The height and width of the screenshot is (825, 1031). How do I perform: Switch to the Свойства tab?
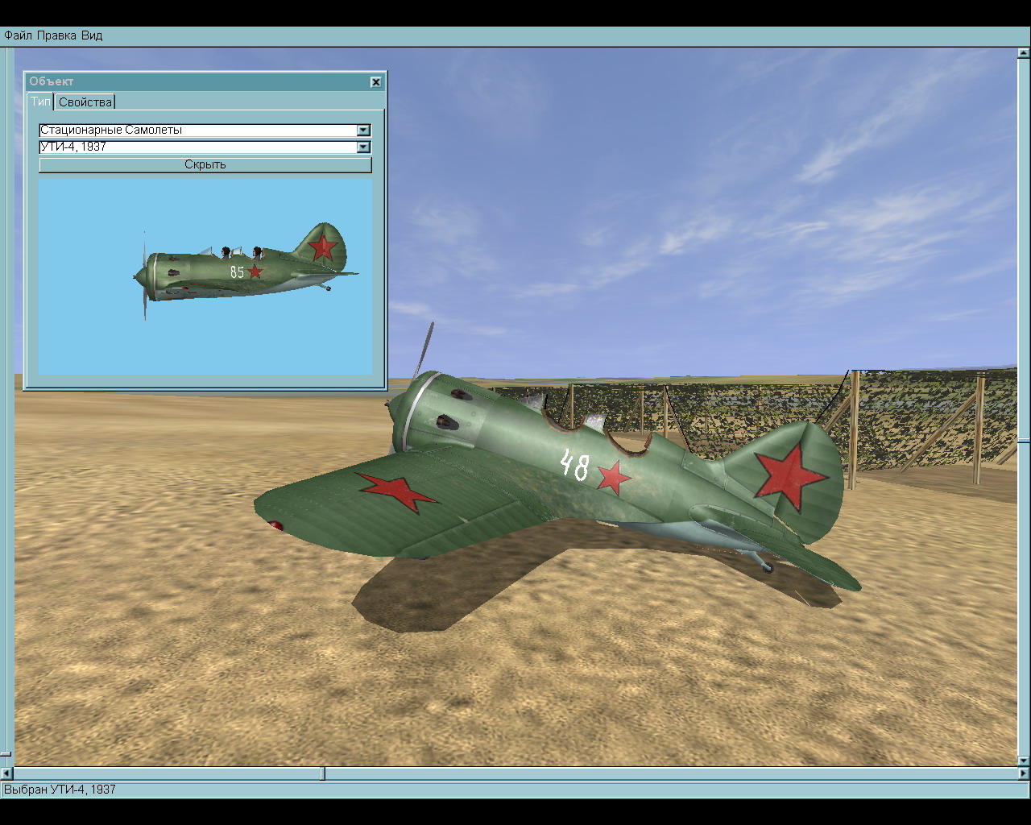click(85, 102)
